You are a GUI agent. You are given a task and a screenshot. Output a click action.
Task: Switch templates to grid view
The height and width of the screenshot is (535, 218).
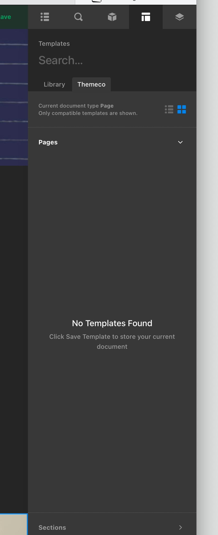(x=182, y=109)
